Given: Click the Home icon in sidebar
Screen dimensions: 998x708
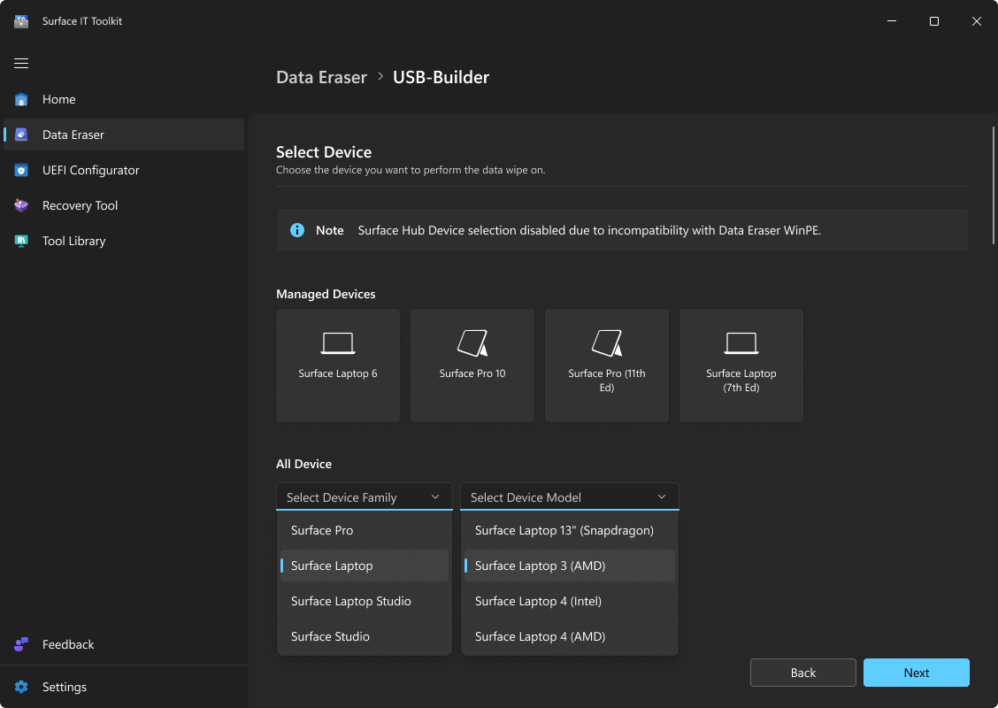Looking at the screenshot, I should click(x=21, y=99).
